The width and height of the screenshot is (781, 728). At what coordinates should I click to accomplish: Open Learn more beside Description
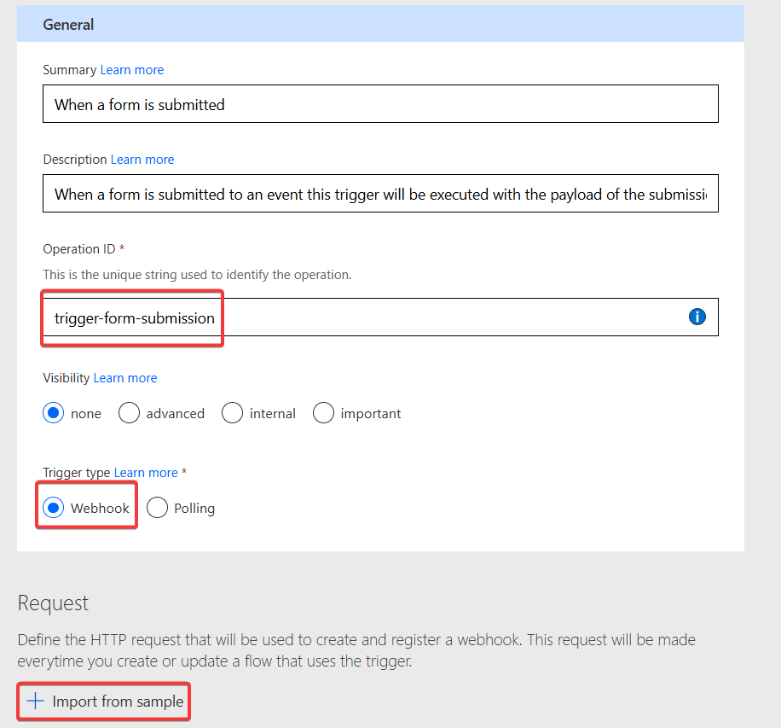(142, 160)
